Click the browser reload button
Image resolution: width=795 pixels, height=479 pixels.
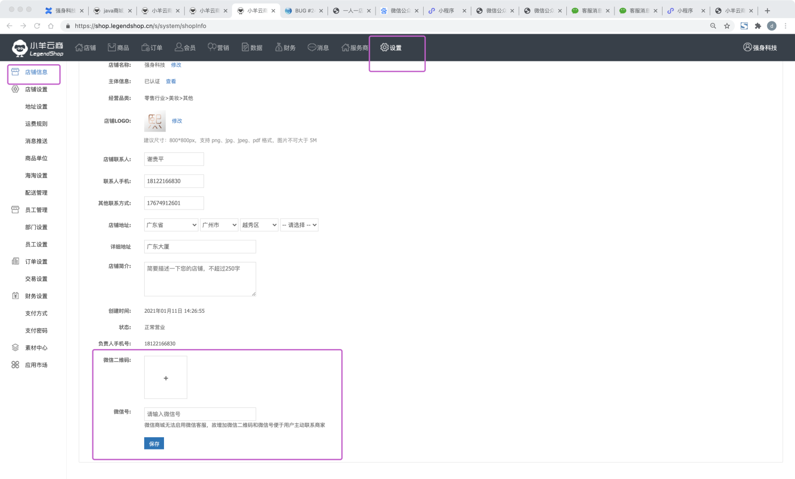click(x=37, y=26)
